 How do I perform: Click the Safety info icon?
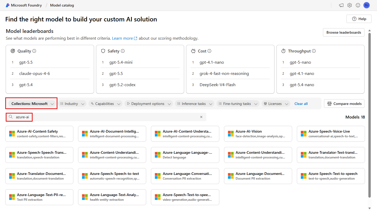pyautogui.click(x=123, y=51)
